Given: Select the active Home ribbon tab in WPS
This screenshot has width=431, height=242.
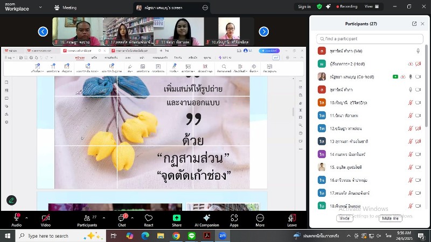Looking at the screenshot, I should (80, 58).
